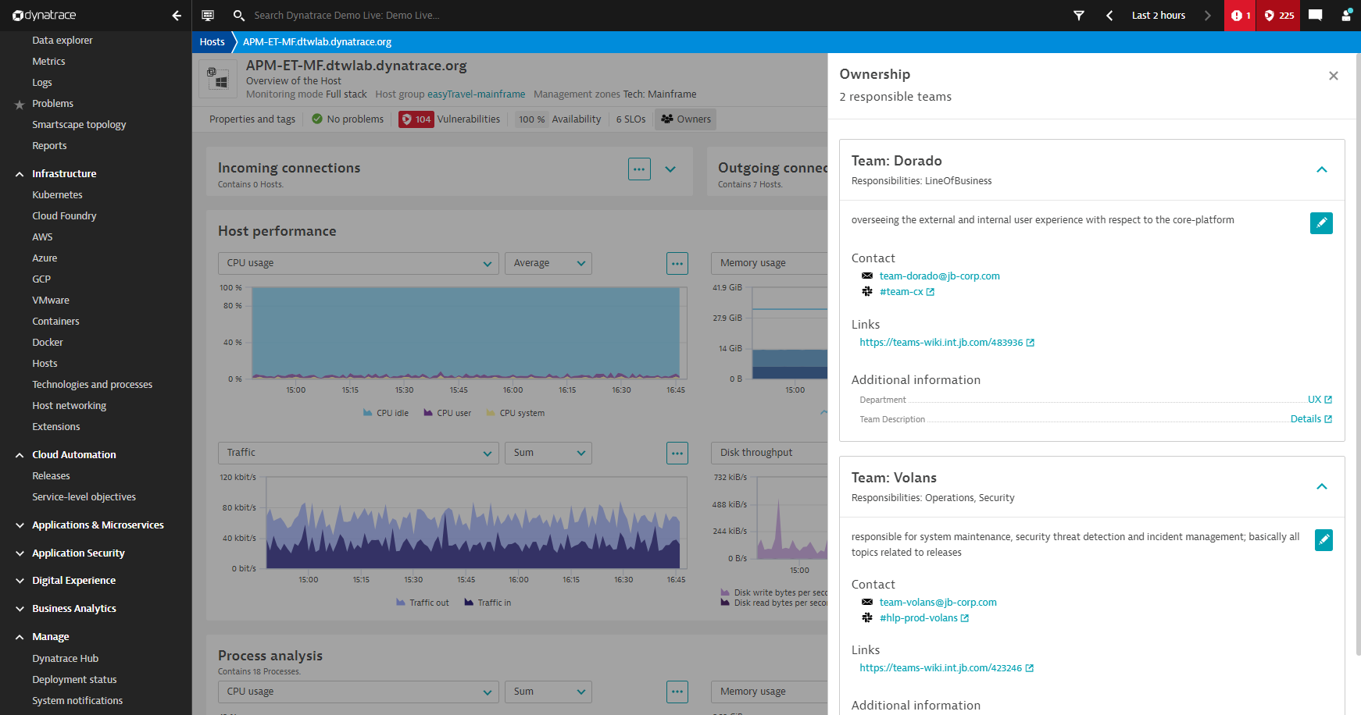Open CPU usage chart more options button
Screen dimensions: 1361x715
(x=677, y=263)
